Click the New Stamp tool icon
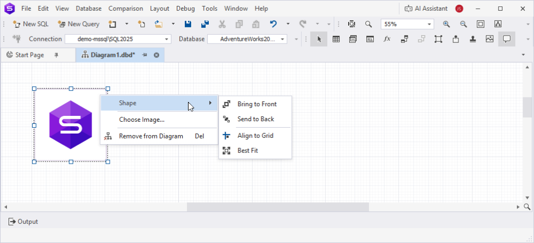This screenshot has height=243, width=534. click(x=472, y=39)
